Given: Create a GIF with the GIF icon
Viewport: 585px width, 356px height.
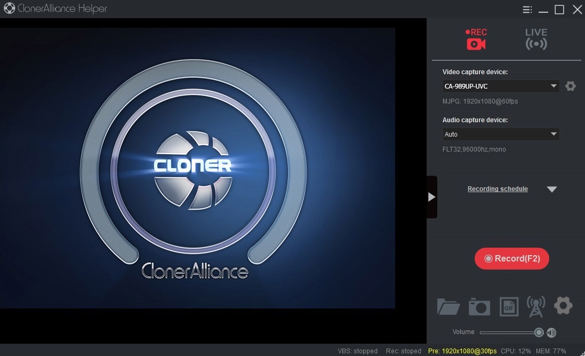Looking at the screenshot, I should tap(509, 307).
